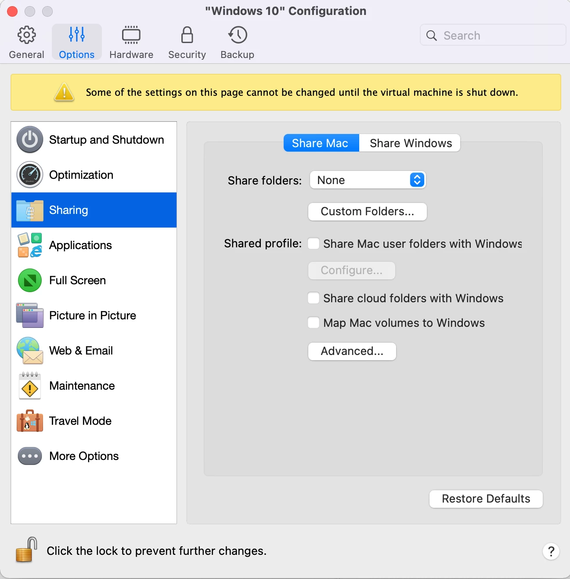Click into the Search field

pyautogui.click(x=493, y=35)
